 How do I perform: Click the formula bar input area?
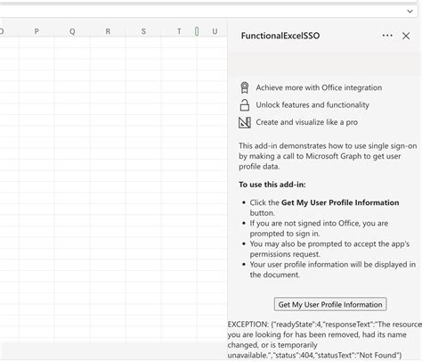[x=202, y=12]
